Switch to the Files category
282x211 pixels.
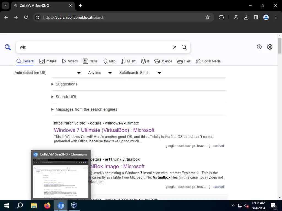tap(184, 61)
